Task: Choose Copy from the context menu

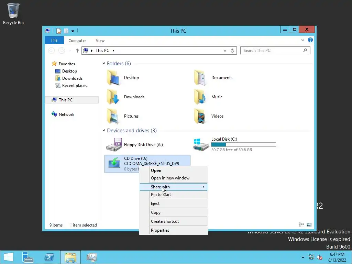Action: 174,212
